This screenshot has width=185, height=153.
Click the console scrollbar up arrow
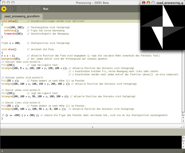pos(183,143)
